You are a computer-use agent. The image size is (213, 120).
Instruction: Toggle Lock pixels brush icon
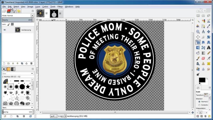point(9,24)
